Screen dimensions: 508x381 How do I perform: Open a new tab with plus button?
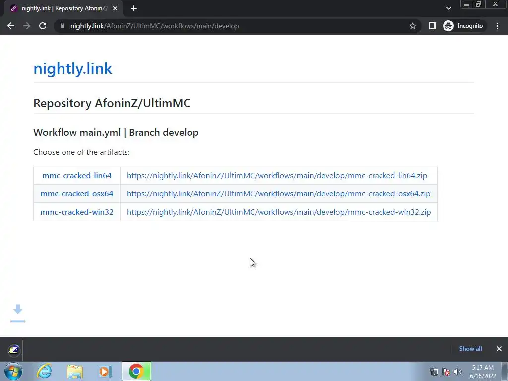coord(134,9)
